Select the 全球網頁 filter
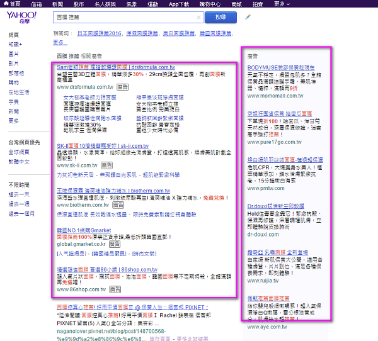 coord(19,152)
